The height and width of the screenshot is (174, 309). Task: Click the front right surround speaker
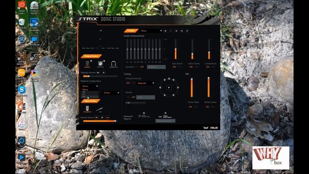[173, 80]
